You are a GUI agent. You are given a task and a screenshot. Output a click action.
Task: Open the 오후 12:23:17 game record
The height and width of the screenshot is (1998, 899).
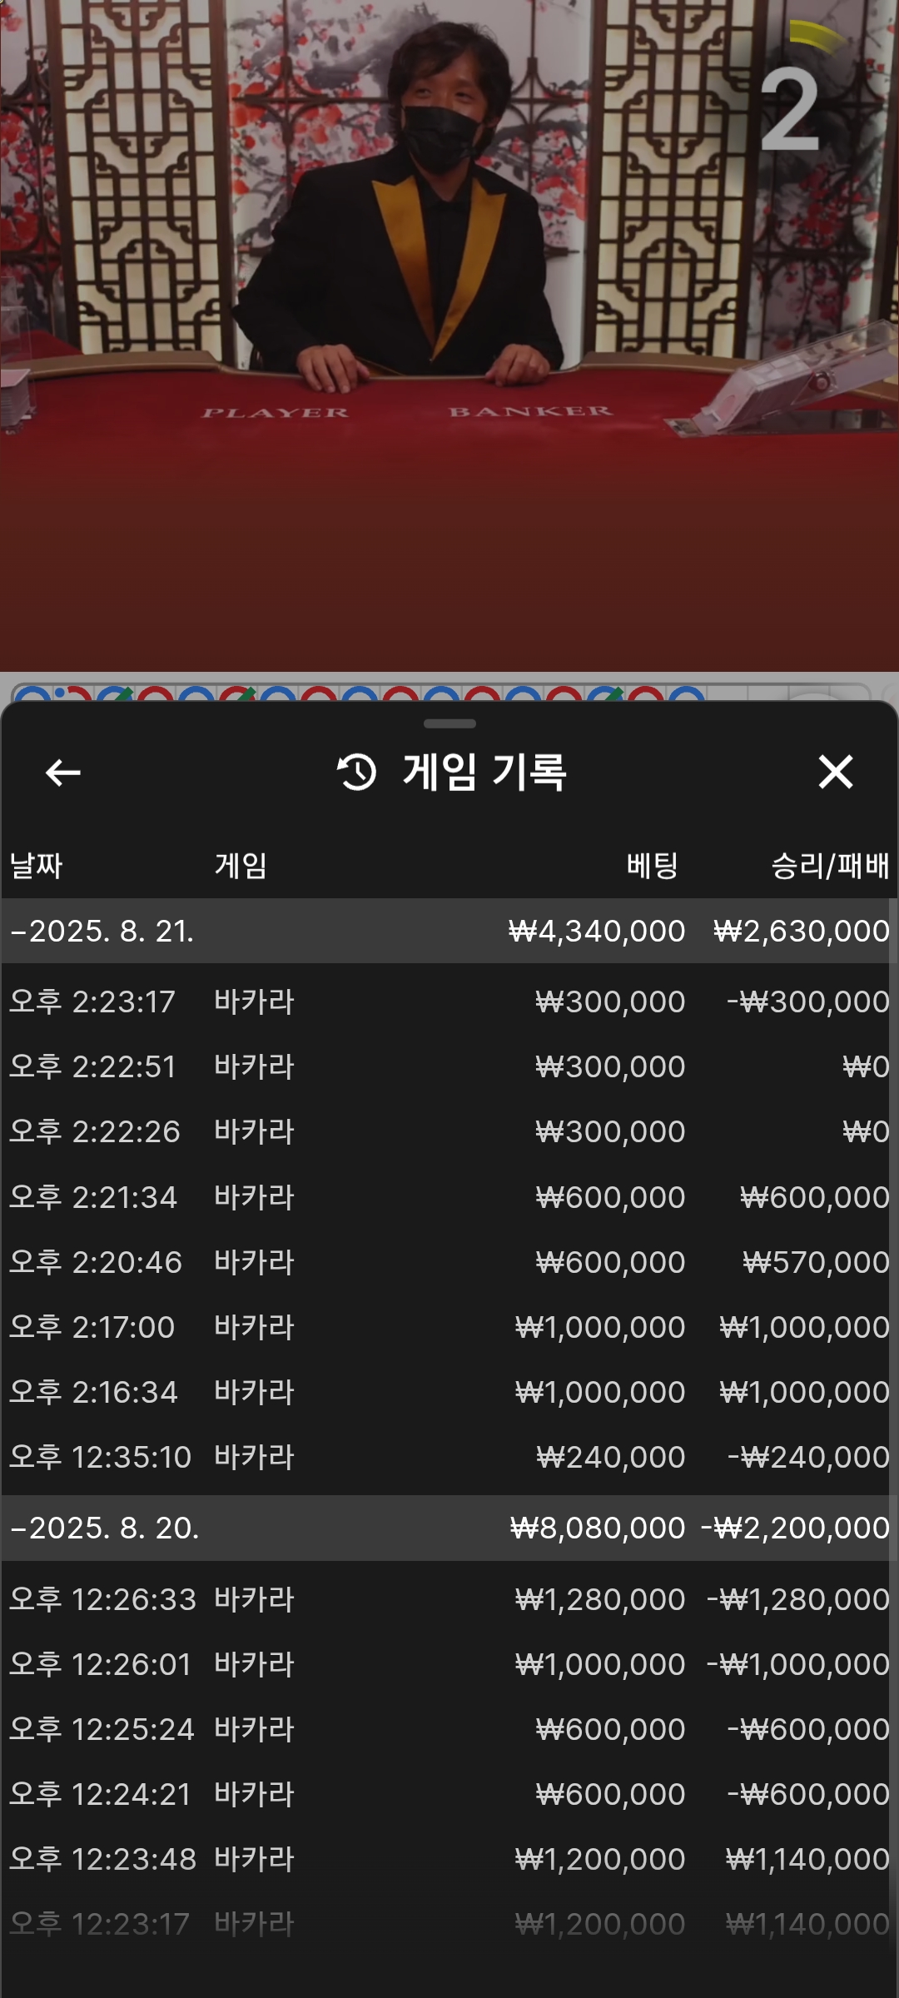[x=449, y=1924]
